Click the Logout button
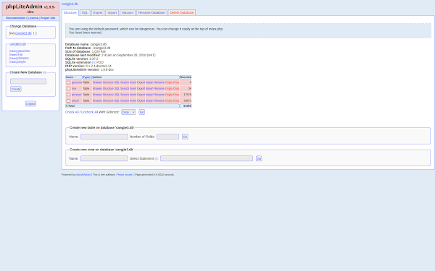 coord(30,103)
